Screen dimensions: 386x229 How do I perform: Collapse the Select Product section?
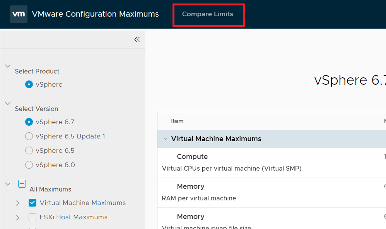(8, 66)
